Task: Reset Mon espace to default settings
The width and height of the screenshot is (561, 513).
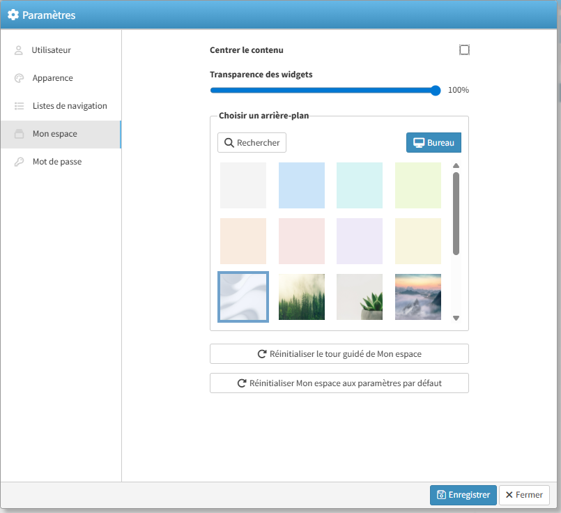Action: click(x=339, y=383)
